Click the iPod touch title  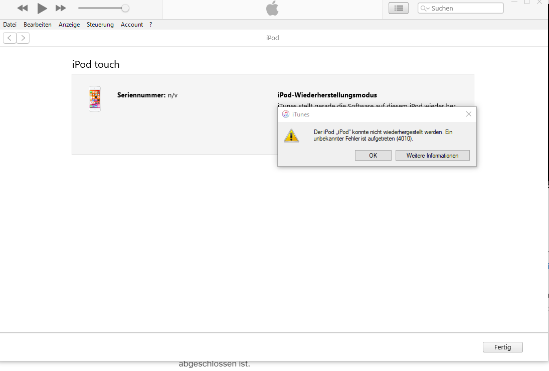(96, 65)
